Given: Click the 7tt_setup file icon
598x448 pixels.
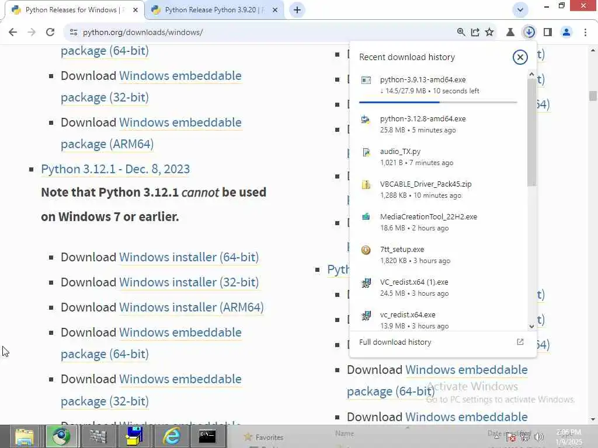Looking at the screenshot, I should [x=366, y=250].
